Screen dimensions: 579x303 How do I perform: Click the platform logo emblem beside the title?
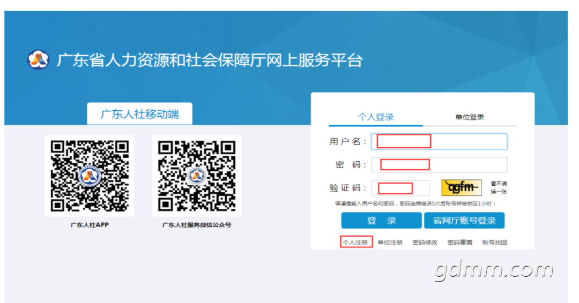coord(38,59)
